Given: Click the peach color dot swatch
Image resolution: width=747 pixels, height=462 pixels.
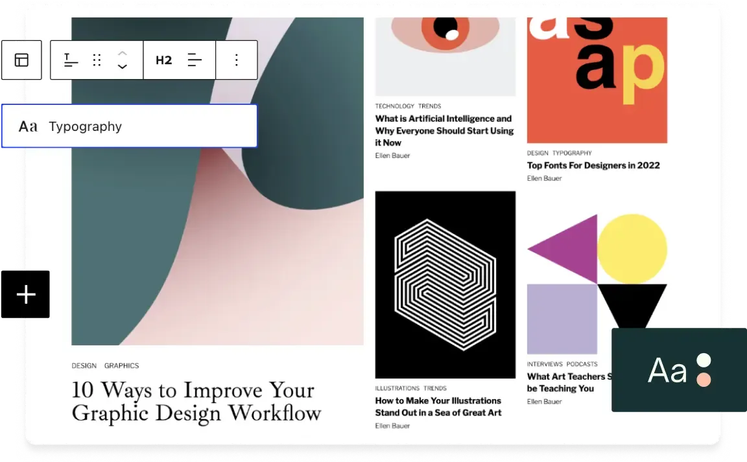Looking at the screenshot, I should tap(704, 380).
